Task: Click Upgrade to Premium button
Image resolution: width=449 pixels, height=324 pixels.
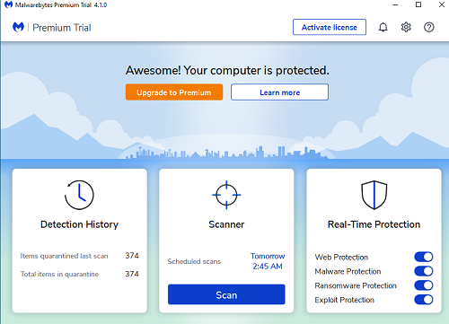Action: tap(174, 92)
